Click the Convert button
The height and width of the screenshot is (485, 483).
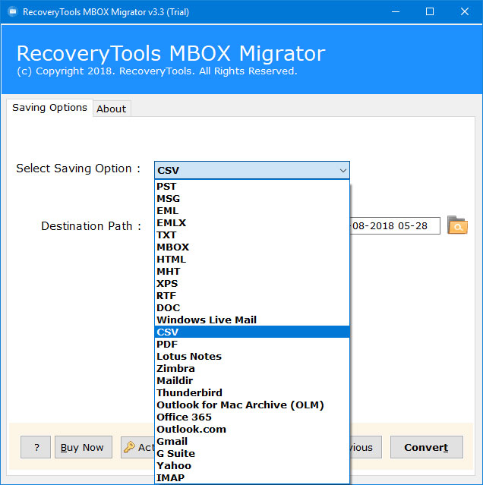tap(426, 447)
